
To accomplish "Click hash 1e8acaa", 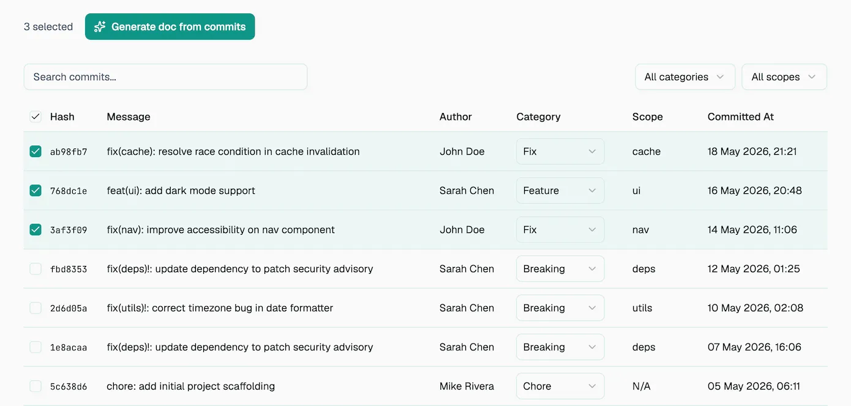I will 69,347.
